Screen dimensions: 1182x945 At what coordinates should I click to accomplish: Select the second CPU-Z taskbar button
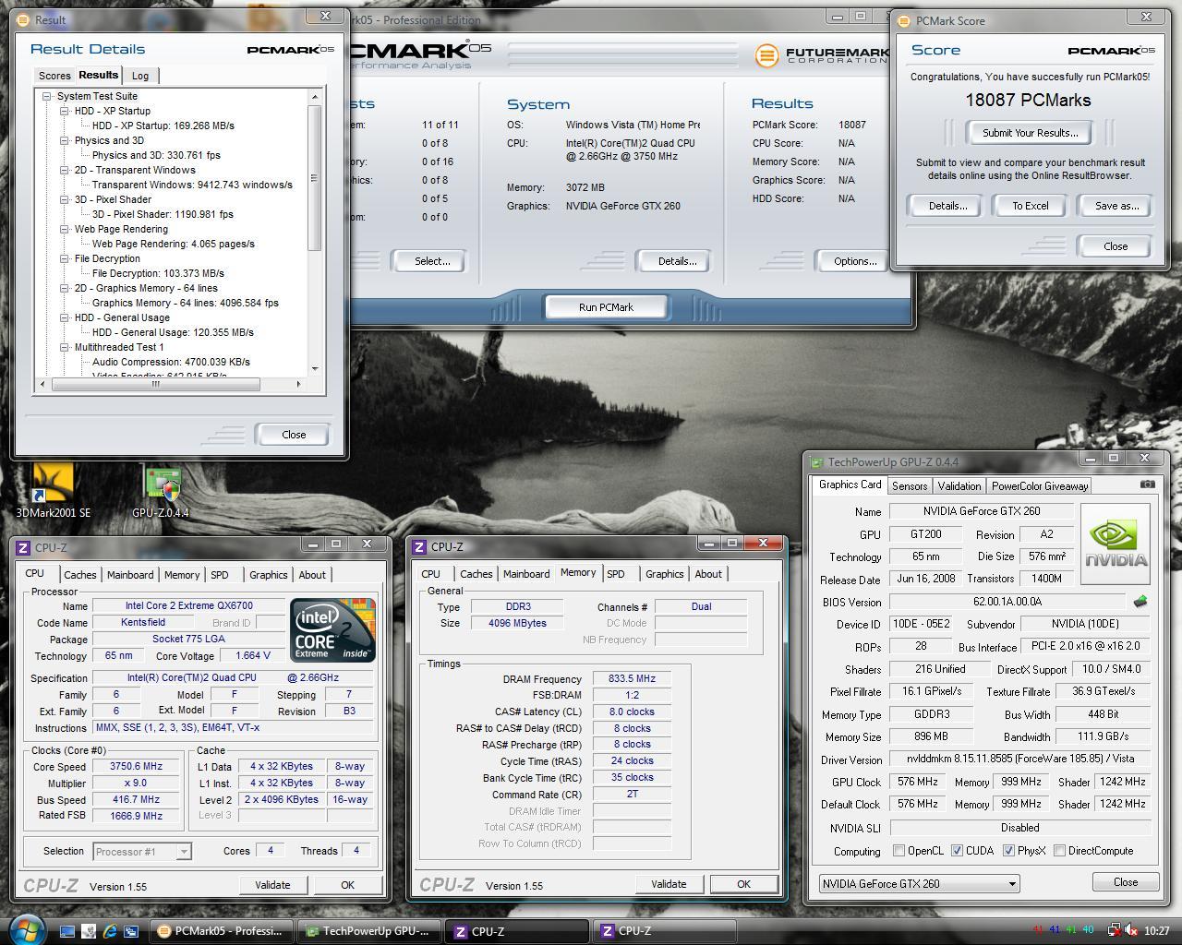[665, 931]
